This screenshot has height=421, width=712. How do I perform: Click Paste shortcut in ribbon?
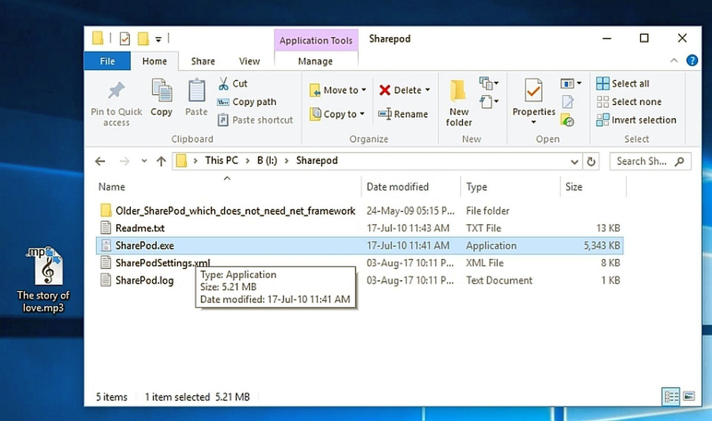[x=255, y=120]
